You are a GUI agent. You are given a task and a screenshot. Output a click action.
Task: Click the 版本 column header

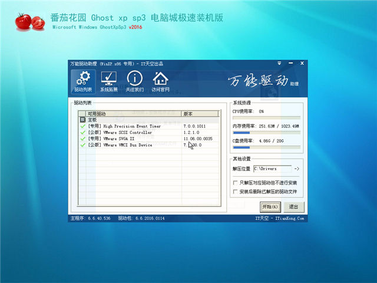coord(200,114)
